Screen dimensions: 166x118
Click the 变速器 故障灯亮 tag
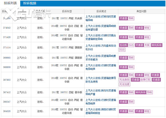[x=141, y=80]
